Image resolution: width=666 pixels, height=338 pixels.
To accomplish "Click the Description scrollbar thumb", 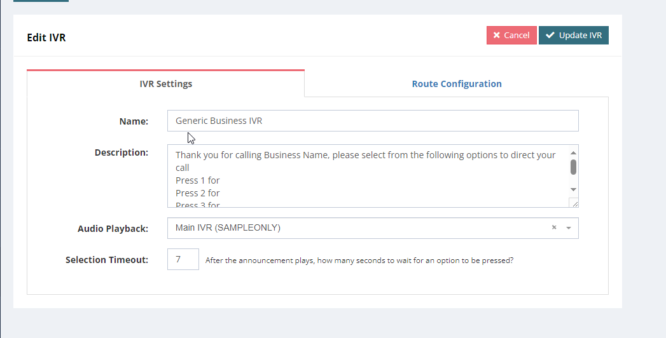I will (x=573, y=166).
